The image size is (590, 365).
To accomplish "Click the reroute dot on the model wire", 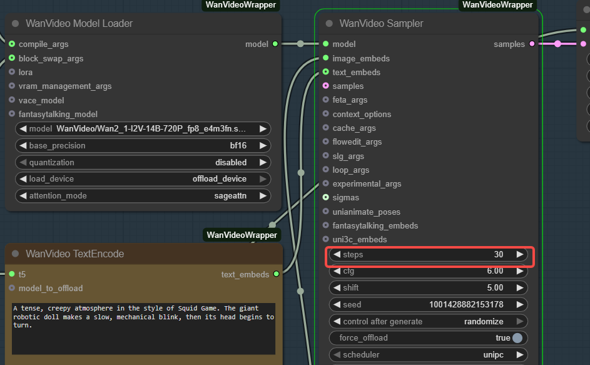I will point(300,44).
